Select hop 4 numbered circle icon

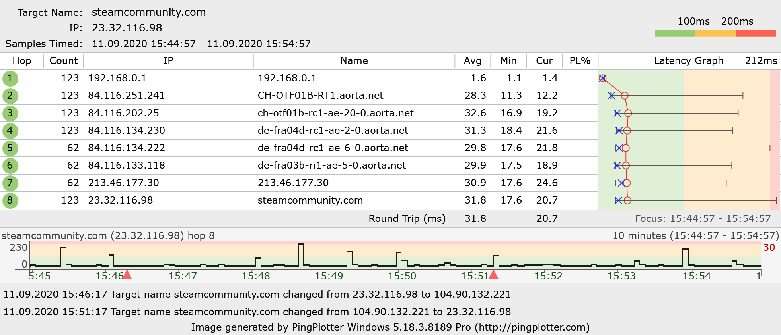pyautogui.click(x=10, y=131)
